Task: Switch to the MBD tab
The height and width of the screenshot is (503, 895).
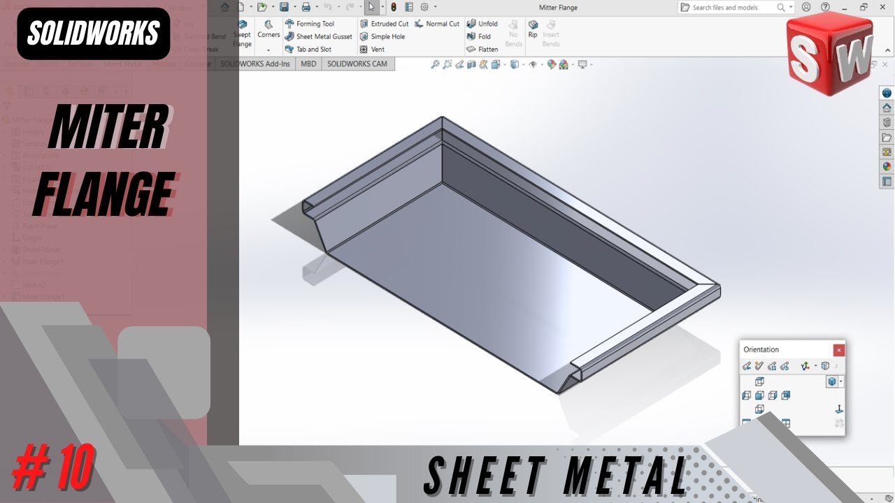Action: [x=308, y=64]
